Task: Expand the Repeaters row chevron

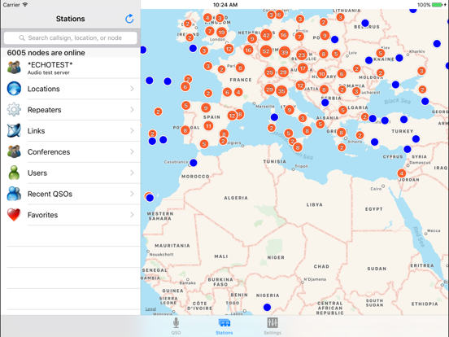Action: (x=132, y=109)
